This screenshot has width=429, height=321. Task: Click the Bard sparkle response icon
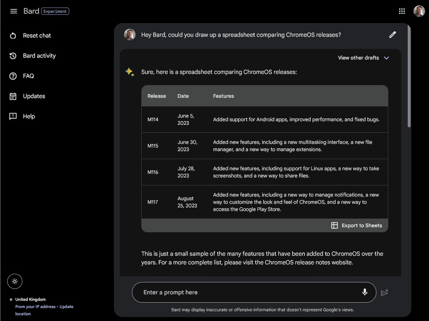(x=129, y=72)
